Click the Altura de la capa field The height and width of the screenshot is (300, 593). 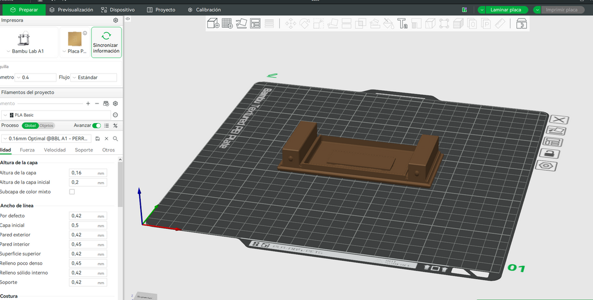(x=88, y=173)
